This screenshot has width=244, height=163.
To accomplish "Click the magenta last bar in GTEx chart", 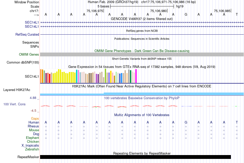I will point(136,76).
